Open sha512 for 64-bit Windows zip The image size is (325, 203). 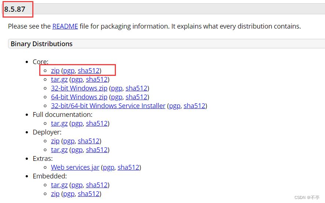pos(136,97)
